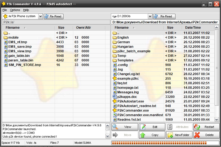Viewport: 221px width, 147px height.
Task: Sort phone files by Ownr/Attr column
Action: click(89, 28)
